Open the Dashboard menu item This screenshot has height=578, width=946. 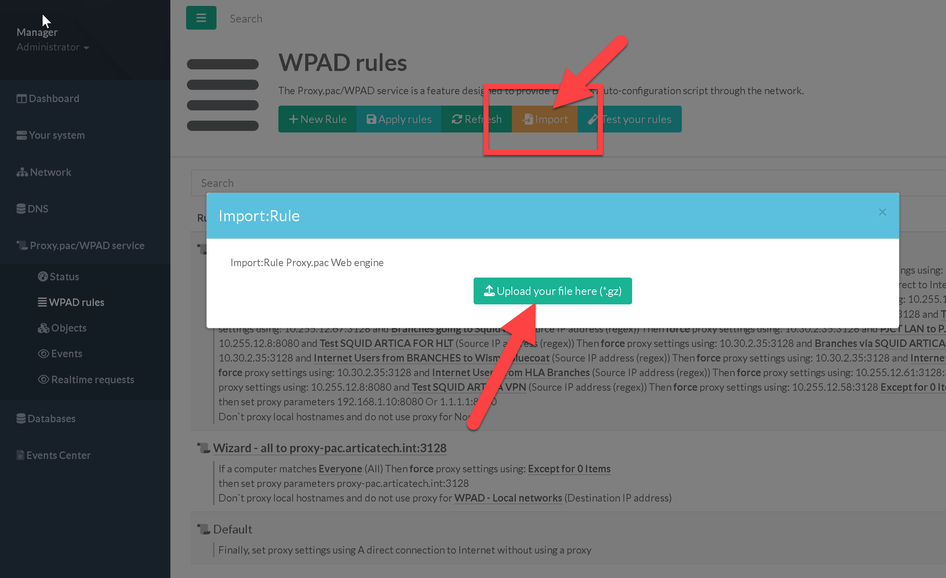48,99
